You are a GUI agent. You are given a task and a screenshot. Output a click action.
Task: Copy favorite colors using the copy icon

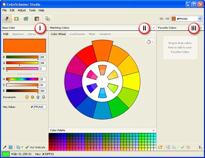(x=174, y=147)
